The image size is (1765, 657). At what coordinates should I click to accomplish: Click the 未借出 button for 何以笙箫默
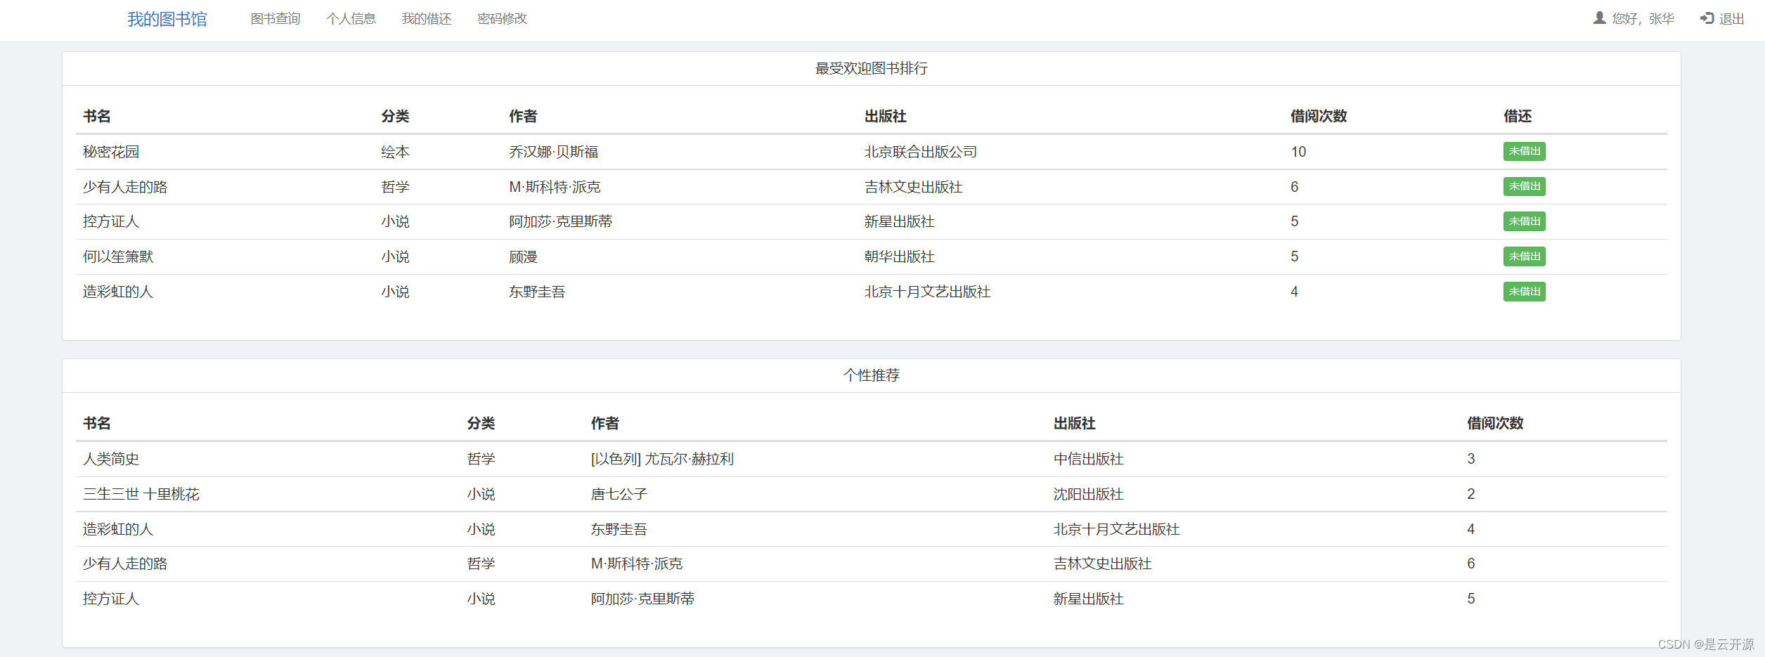tap(1524, 256)
